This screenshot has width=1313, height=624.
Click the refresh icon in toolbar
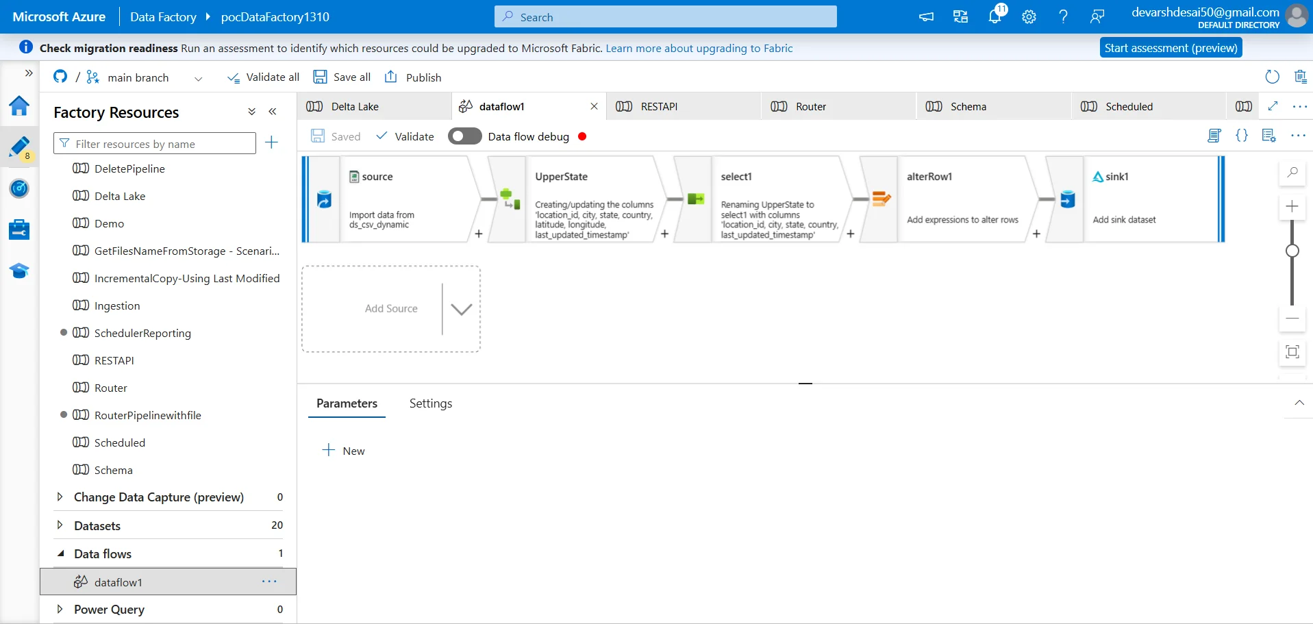1272,77
